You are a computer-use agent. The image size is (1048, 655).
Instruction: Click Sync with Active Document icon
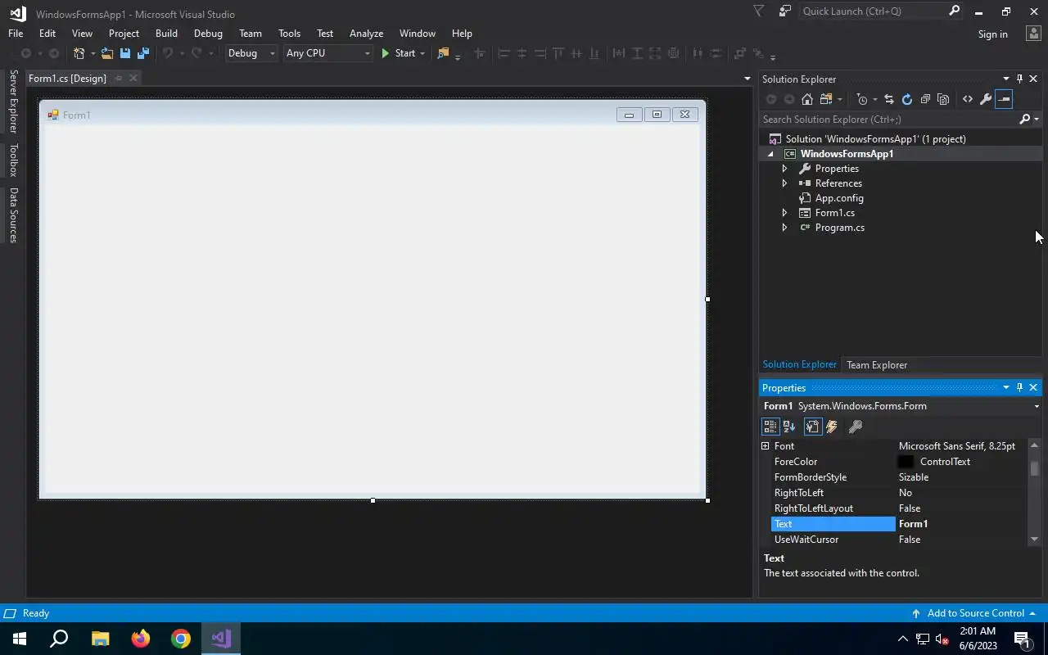(x=888, y=99)
